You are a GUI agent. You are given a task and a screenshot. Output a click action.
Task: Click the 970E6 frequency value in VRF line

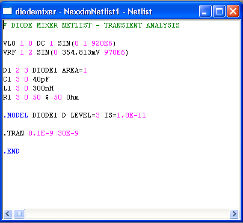(x=114, y=52)
